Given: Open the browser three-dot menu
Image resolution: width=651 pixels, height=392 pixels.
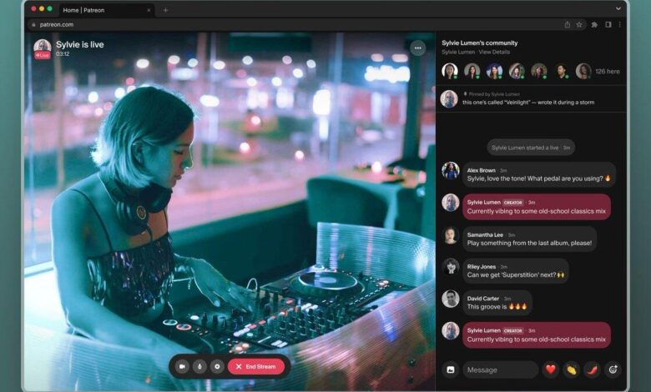Looking at the screenshot, I should tap(619, 24).
